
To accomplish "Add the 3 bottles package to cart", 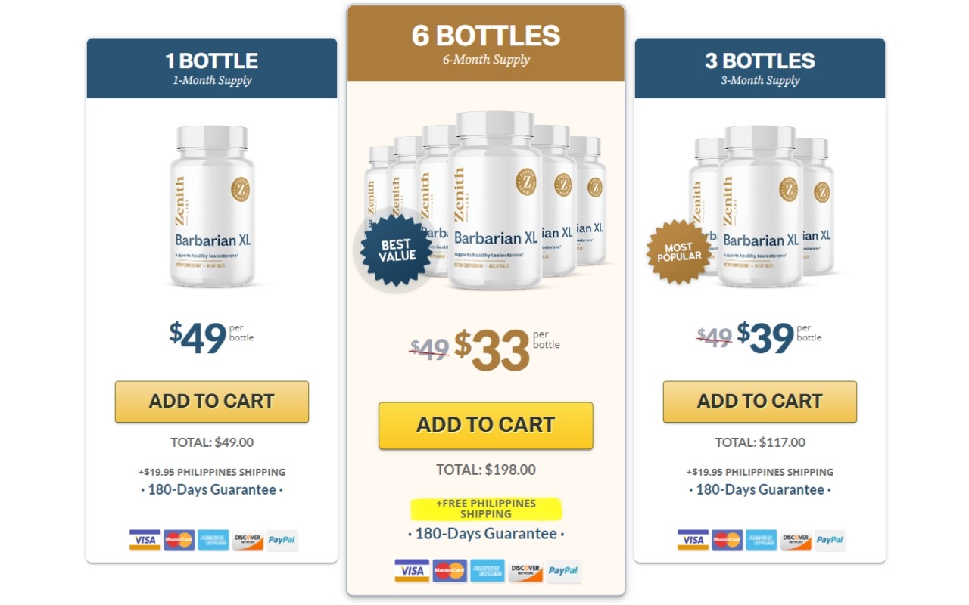I will coord(760,402).
